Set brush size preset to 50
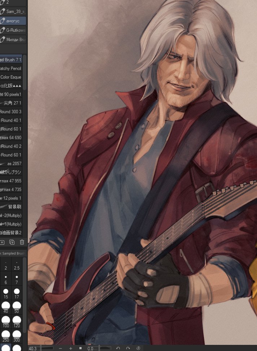This screenshot has width=257, height=351. 17,307
